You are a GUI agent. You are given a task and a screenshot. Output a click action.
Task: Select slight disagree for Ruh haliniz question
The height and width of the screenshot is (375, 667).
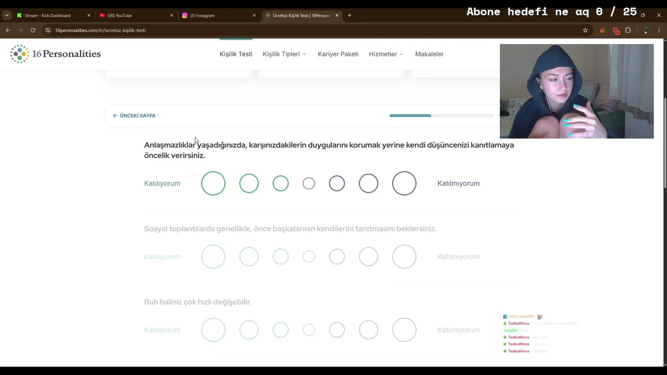click(x=337, y=330)
